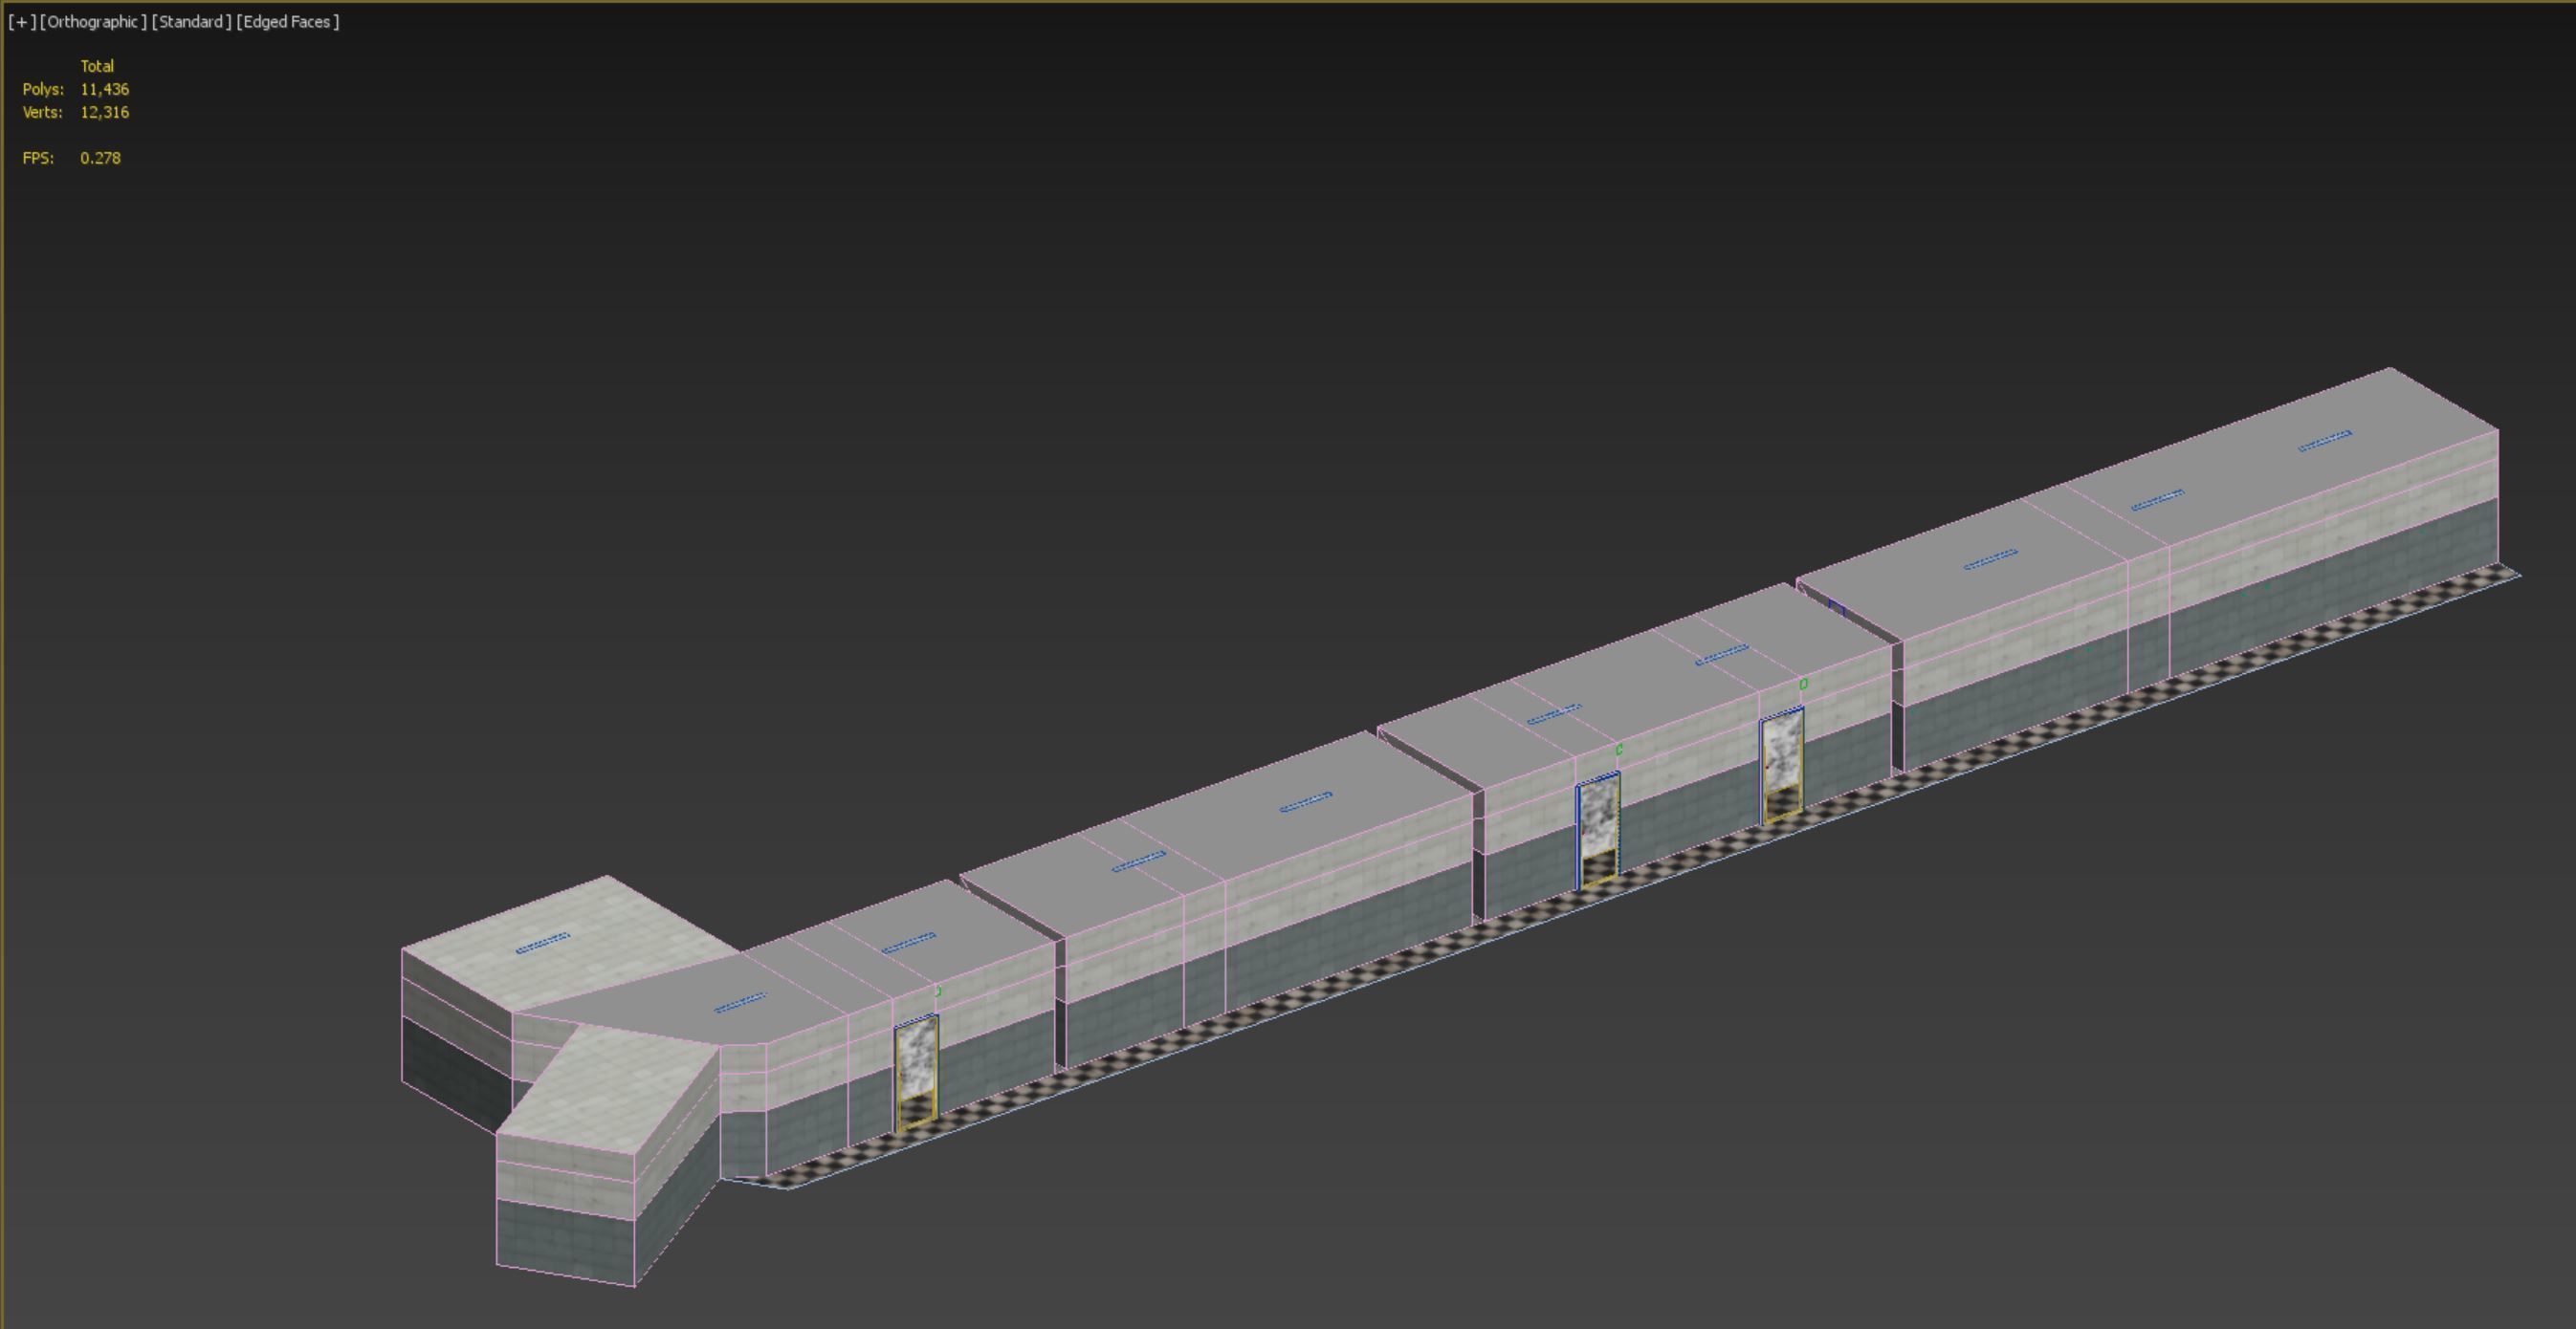2576x1329 pixels.
Task: Select ceiling light on far right roof segment
Action: 2325,441
